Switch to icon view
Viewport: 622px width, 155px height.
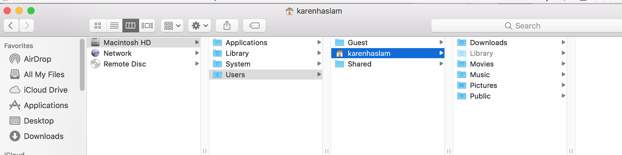(98, 26)
